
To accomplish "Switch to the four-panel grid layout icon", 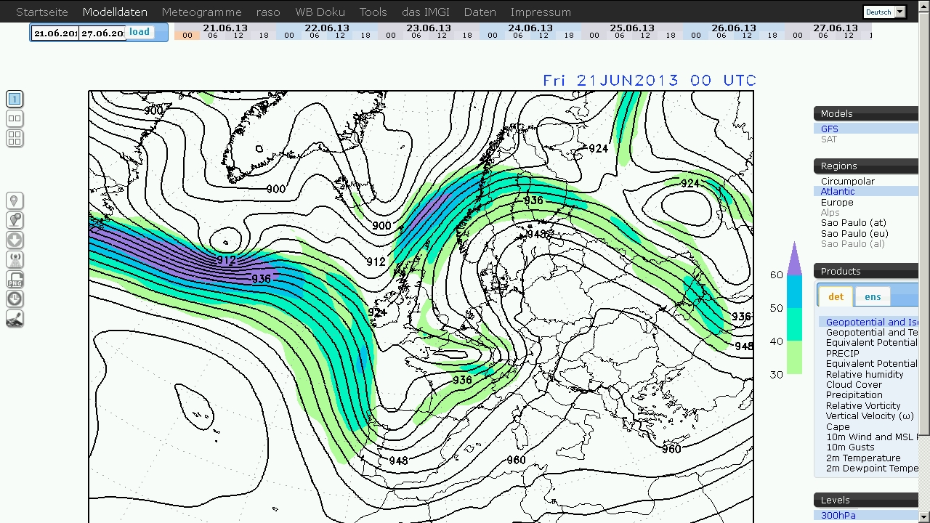I will pos(15,139).
